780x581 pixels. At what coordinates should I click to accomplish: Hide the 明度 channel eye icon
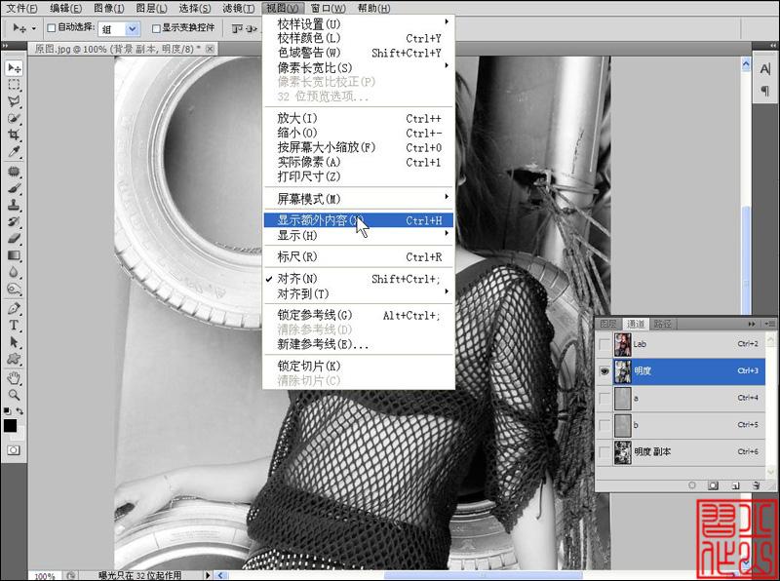click(x=604, y=371)
